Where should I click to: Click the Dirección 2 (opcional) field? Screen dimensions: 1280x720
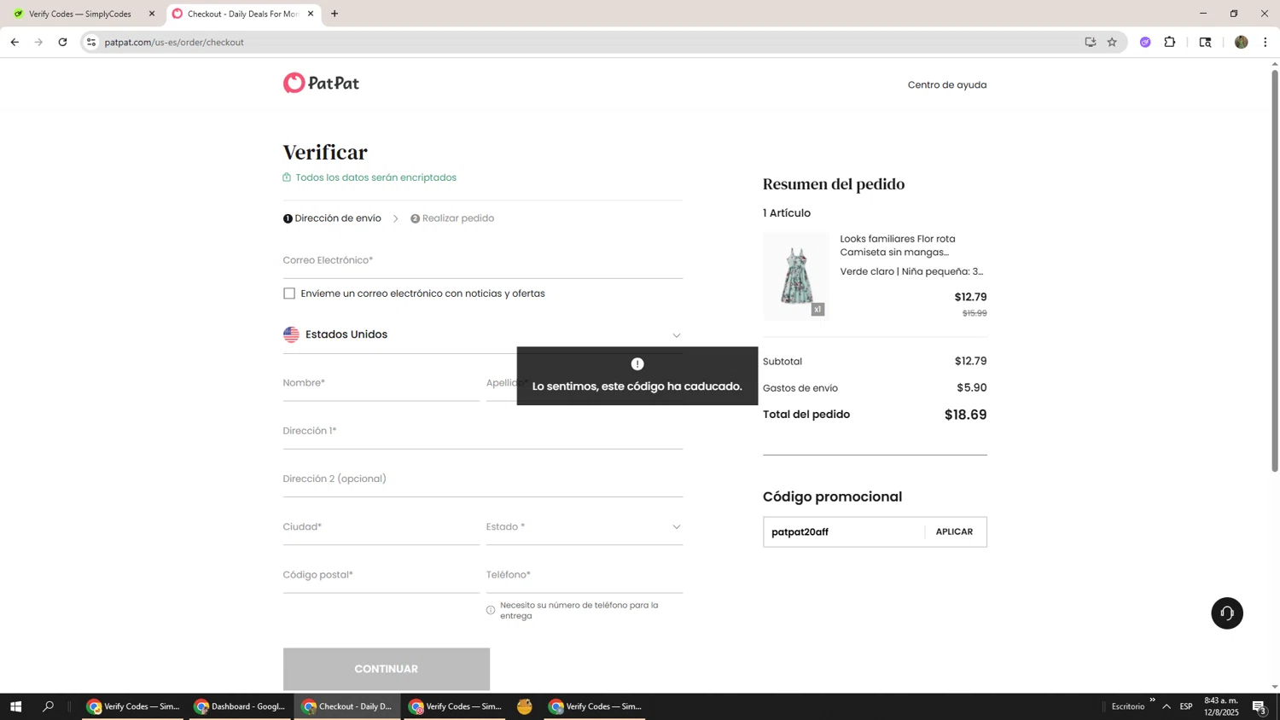(482, 479)
